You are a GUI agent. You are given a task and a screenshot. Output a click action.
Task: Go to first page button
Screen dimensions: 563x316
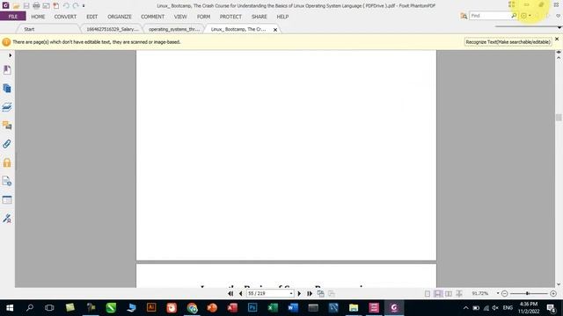coord(230,293)
